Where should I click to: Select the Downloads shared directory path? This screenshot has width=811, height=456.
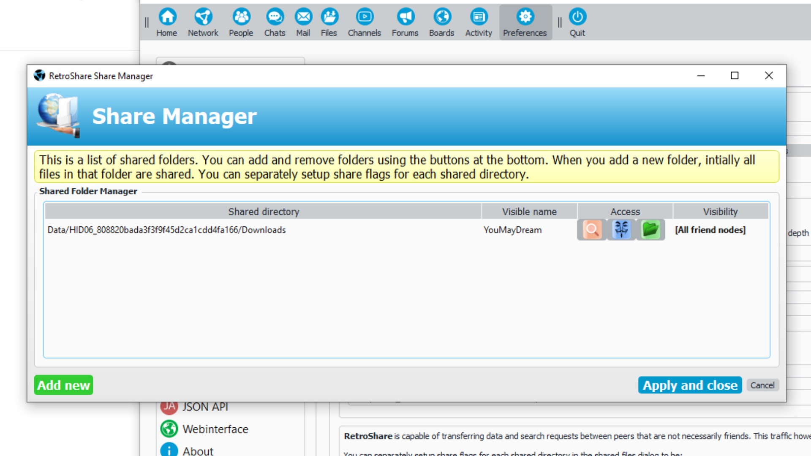click(x=166, y=230)
